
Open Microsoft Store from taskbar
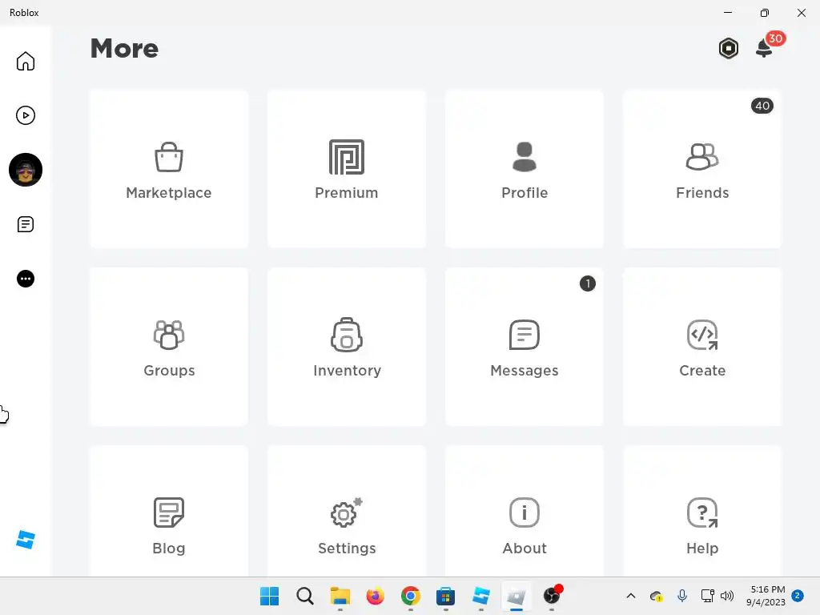point(445,596)
